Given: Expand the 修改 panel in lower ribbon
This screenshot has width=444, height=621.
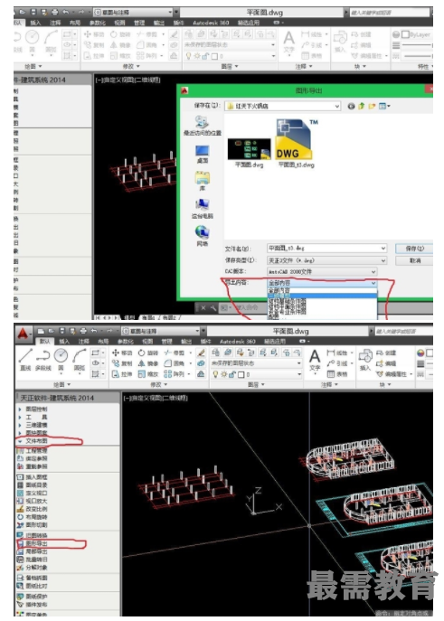Looking at the screenshot, I should (x=158, y=384).
